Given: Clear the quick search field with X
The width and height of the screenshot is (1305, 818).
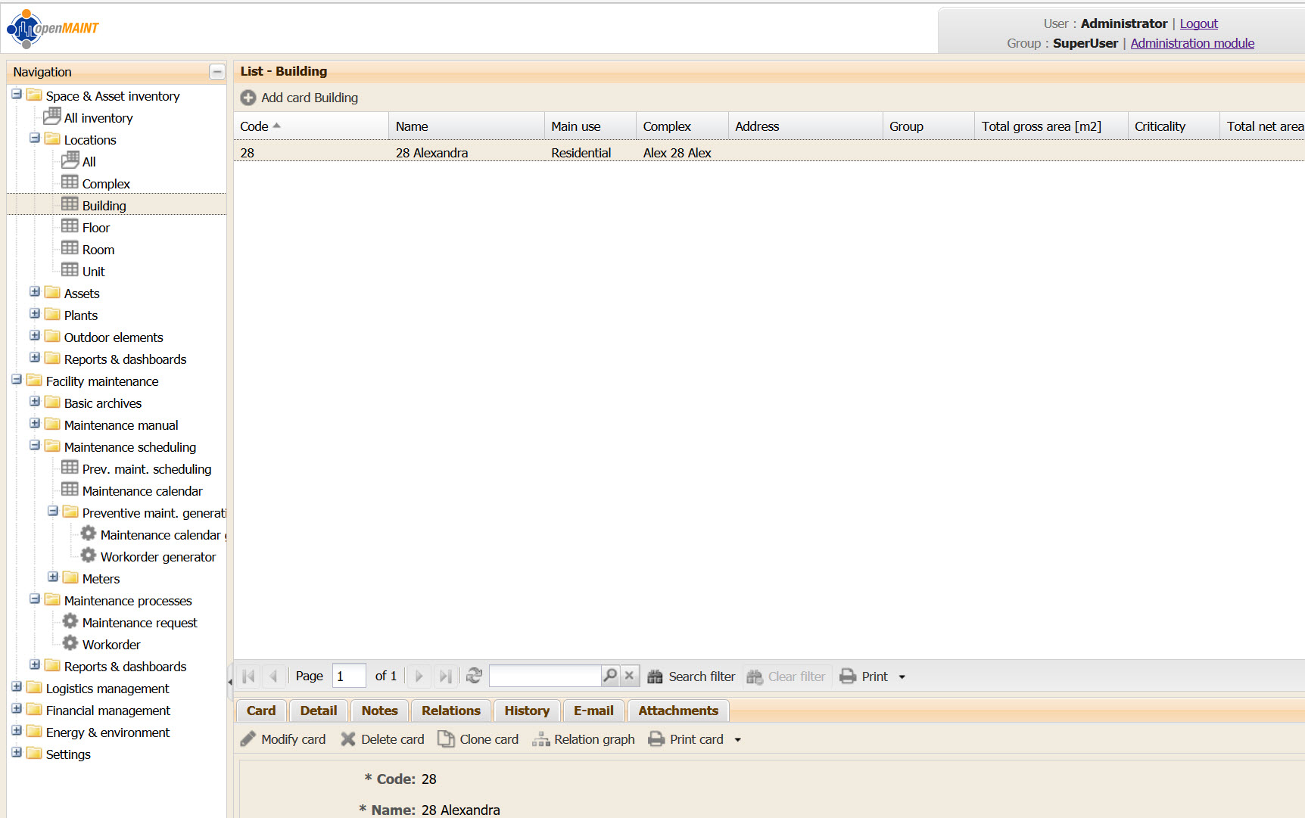Looking at the screenshot, I should pos(629,676).
